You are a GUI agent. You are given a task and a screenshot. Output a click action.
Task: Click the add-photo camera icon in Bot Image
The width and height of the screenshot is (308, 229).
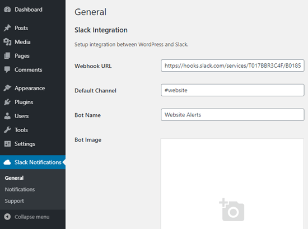[x=232, y=210]
